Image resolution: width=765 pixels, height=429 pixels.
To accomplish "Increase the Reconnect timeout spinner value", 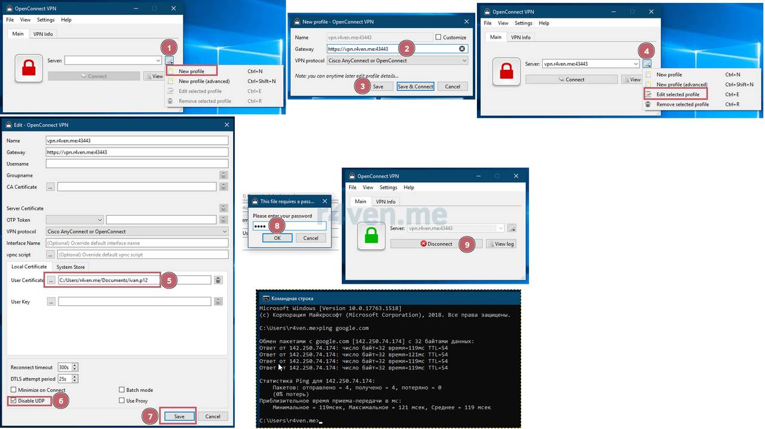I will [x=75, y=365].
